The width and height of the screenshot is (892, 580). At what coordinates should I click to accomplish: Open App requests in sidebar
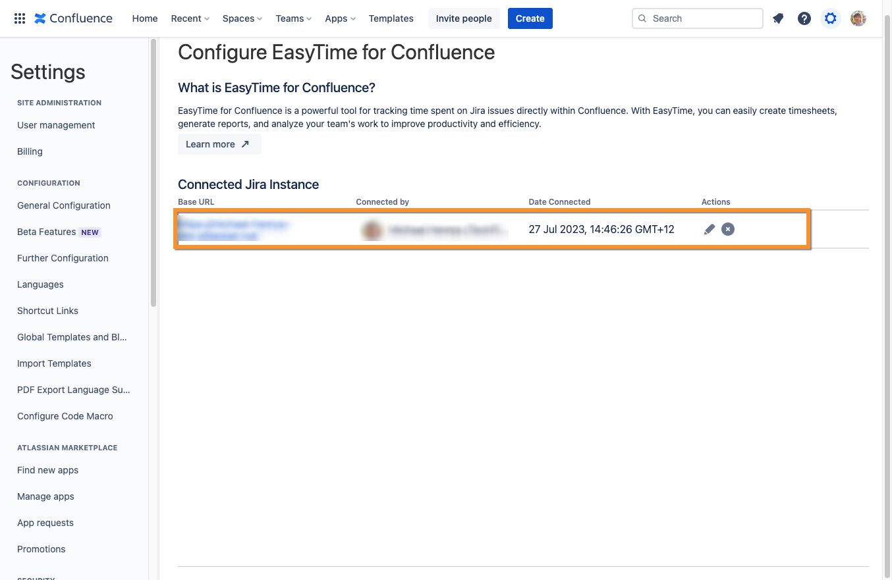point(45,523)
